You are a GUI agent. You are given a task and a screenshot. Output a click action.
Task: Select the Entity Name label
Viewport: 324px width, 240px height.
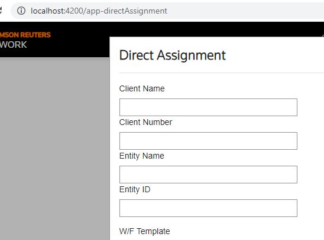click(142, 156)
